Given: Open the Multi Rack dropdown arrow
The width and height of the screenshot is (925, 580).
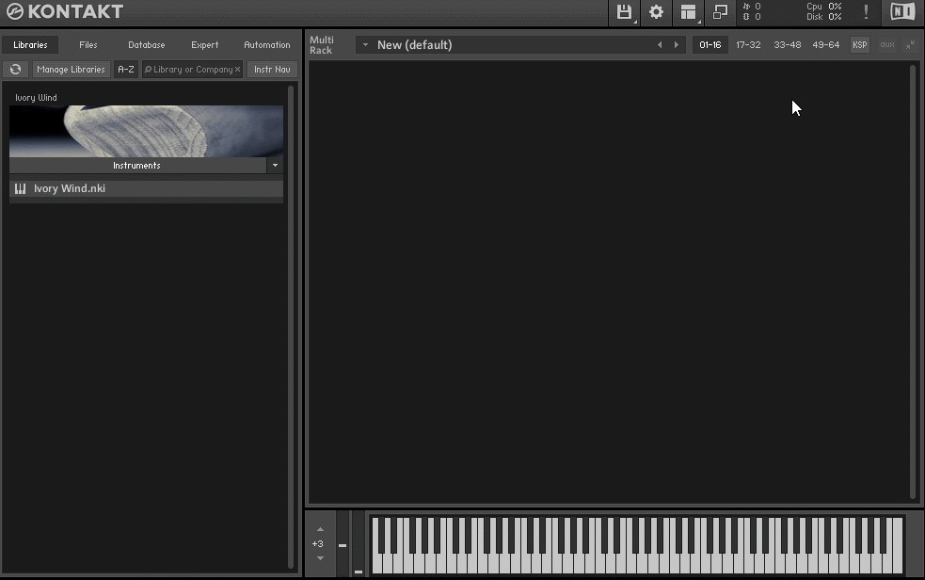Looking at the screenshot, I should [x=365, y=45].
